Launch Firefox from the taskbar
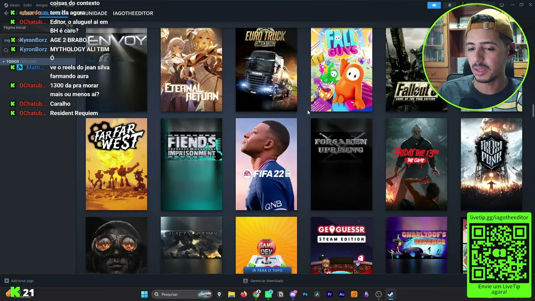Screen dimensions: 535x301 [x=244, y=294]
